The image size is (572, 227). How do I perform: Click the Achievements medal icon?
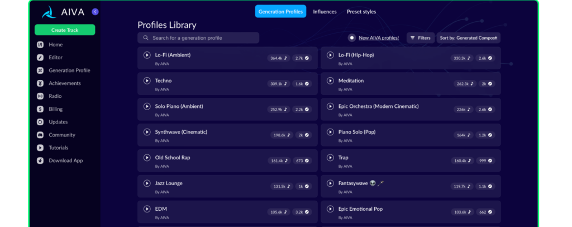tap(40, 83)
